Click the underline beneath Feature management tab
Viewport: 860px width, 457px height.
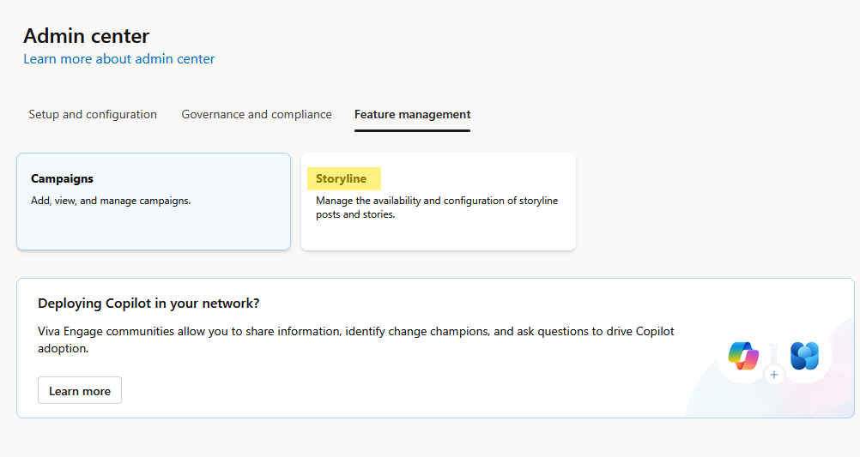(x=413, y=130)
